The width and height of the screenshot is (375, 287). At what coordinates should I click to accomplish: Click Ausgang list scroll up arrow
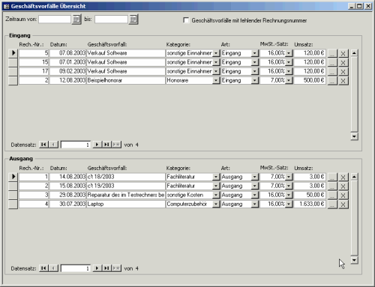[x=354, y=177]
